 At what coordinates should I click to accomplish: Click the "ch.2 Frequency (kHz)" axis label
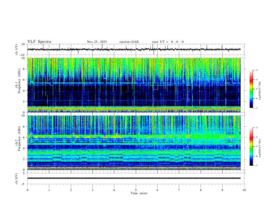click(x=18, y=139)
